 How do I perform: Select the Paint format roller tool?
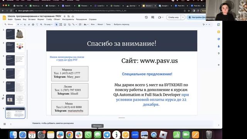click(37, 25)
